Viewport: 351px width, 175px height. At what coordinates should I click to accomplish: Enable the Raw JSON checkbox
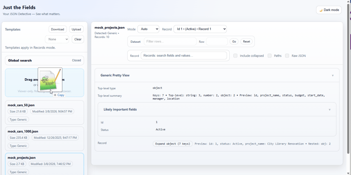coord(287,56)
